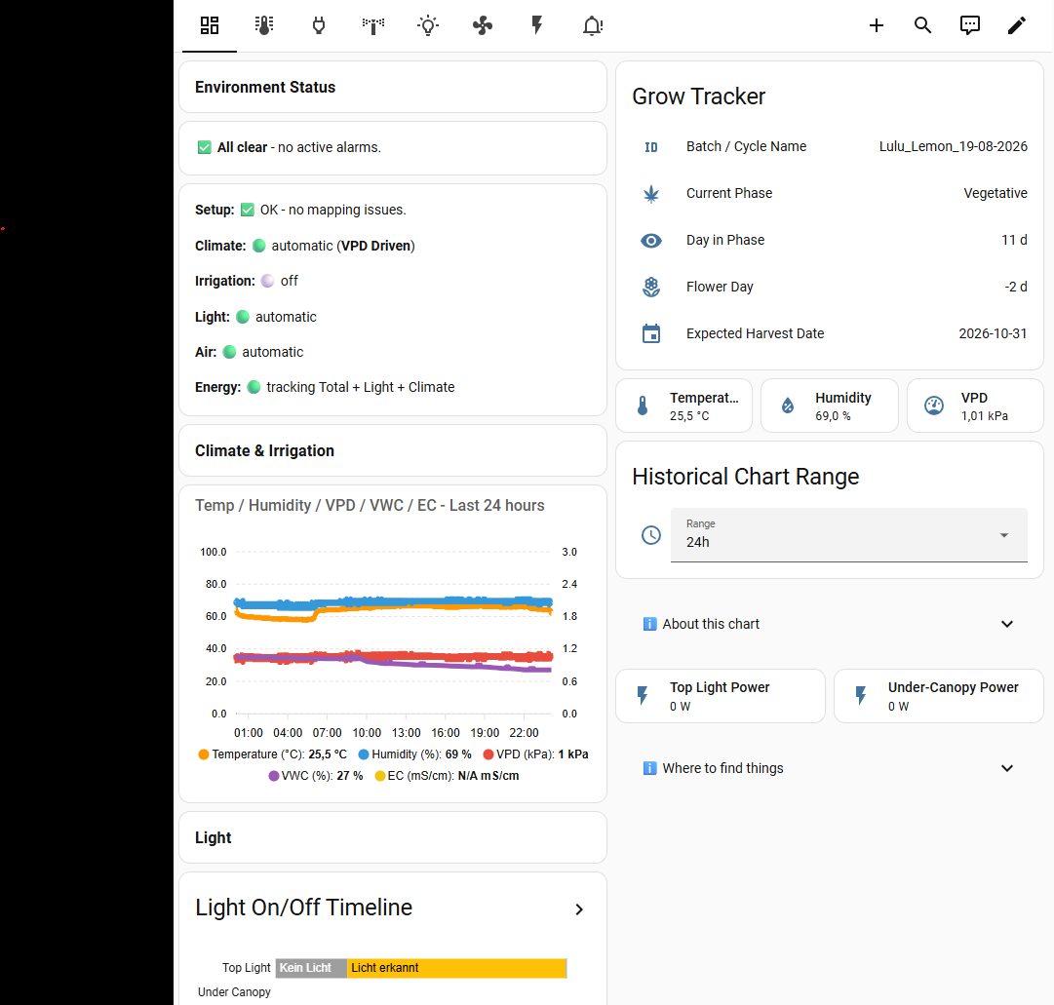
Task: Open the irrigation sprinkler tab
Action: coord(373,25)
